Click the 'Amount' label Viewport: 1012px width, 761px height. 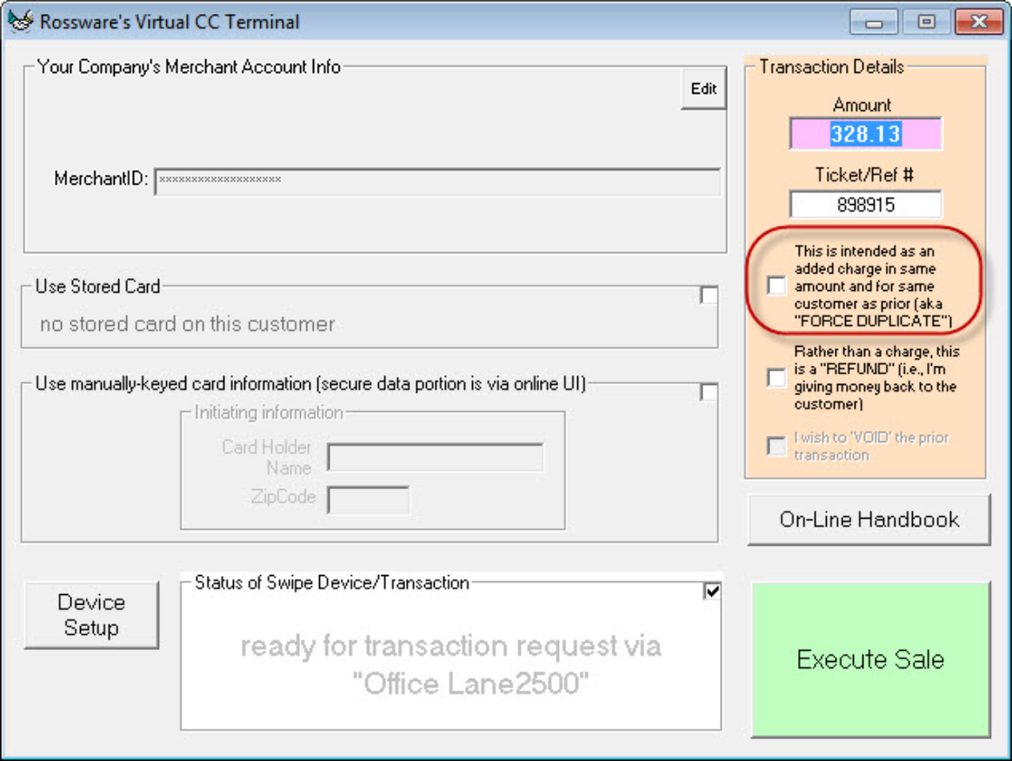[x=862, y=104]
